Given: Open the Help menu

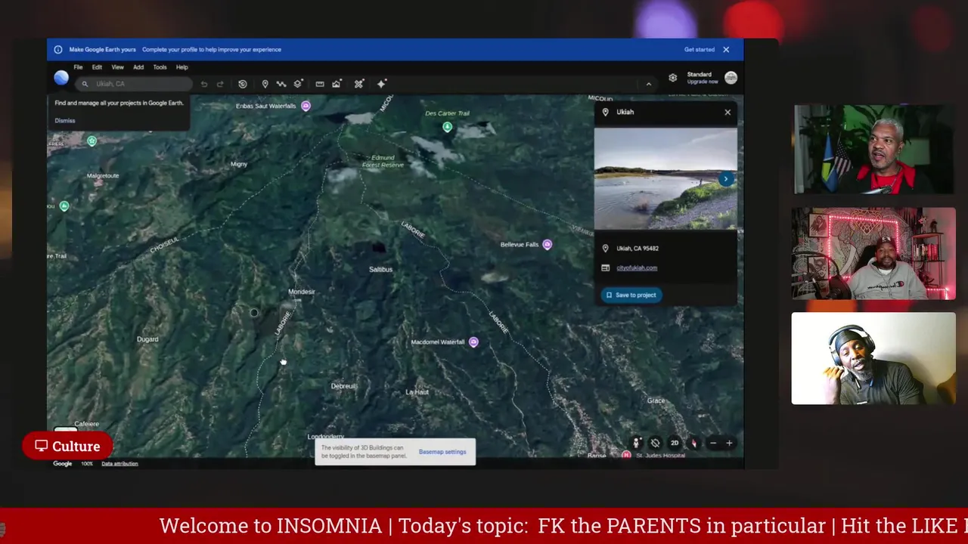Looking at the screenshot, I should point(181,67).
